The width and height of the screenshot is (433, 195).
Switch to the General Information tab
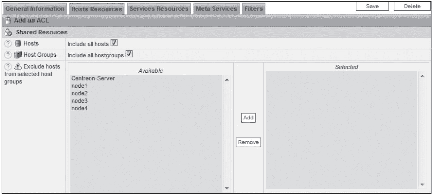(35, 9)
